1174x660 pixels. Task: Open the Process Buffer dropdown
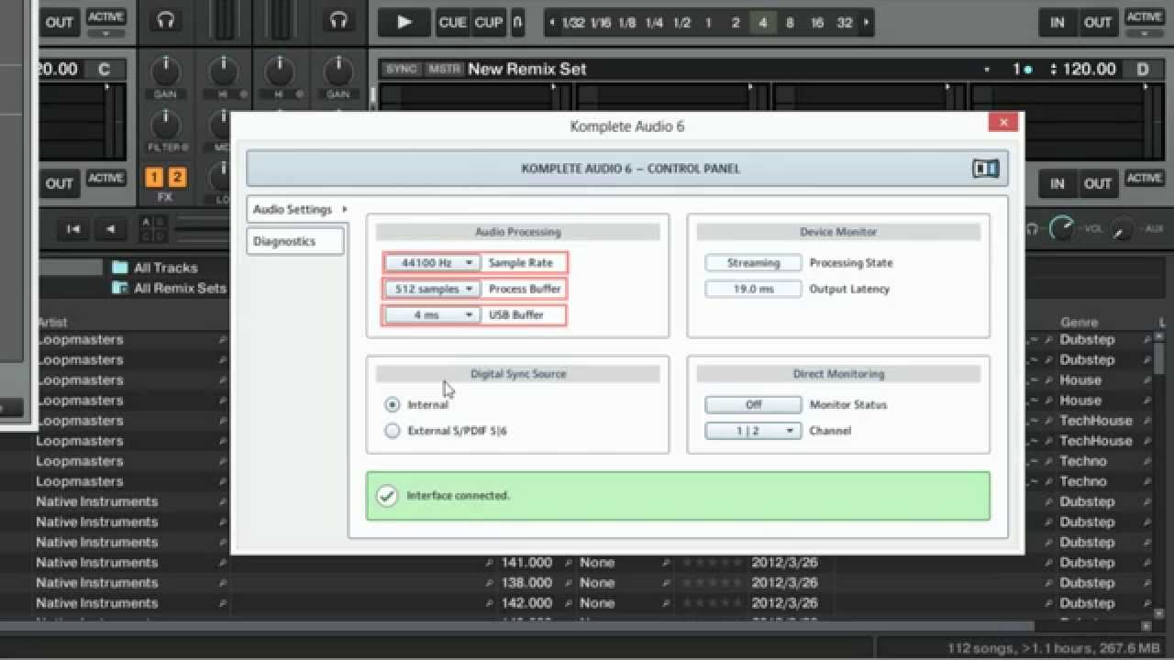[431, 289]
